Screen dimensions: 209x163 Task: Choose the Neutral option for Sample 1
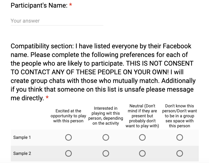pos(142,138)
